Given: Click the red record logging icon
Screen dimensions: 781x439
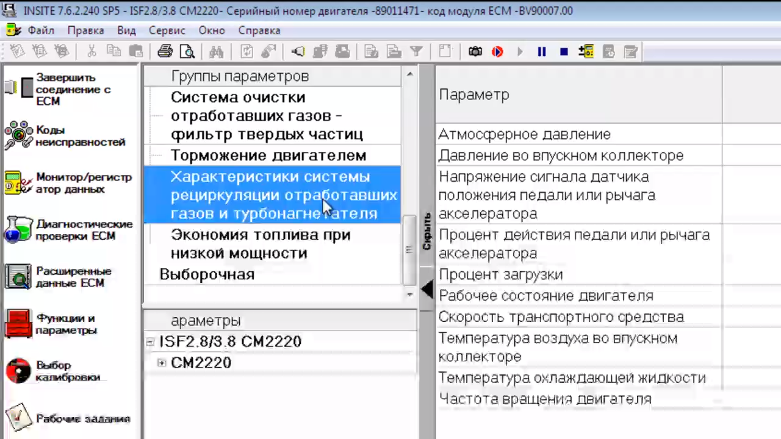Looking at the screenshot, I should tap(498, 52).
